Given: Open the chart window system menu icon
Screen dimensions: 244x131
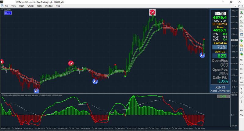Looking at the screenshot, I should click(2, 6).
